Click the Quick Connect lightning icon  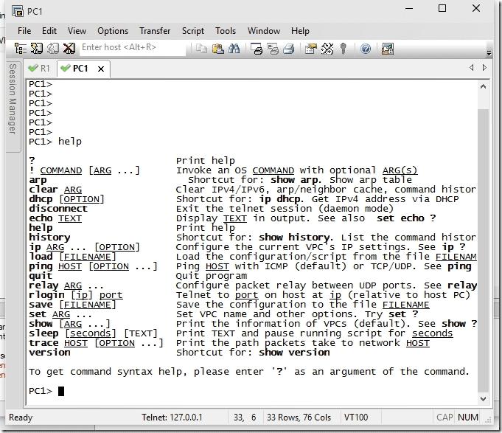pyautogui.click(x=37, y=49)
